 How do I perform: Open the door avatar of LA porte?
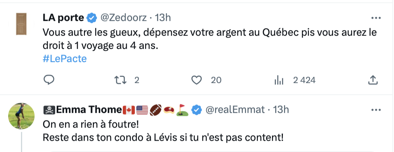coord(21,24)
